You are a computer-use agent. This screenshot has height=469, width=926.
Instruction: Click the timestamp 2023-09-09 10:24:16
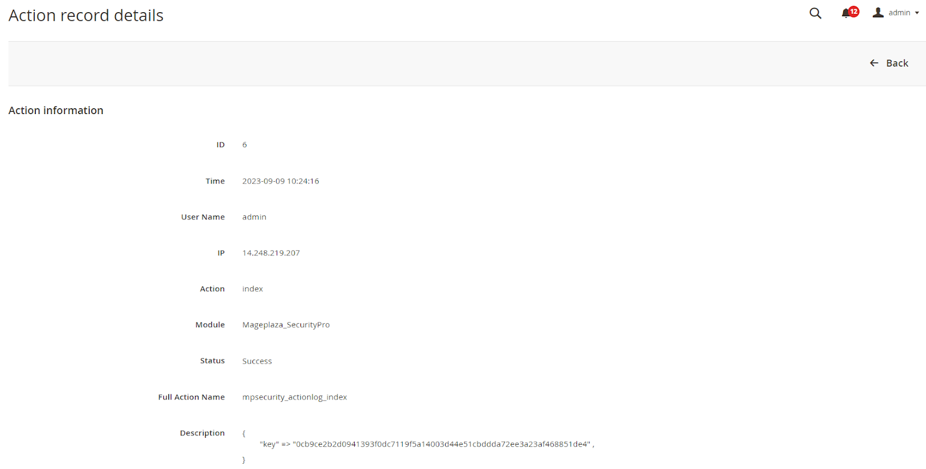pos(280,181)
